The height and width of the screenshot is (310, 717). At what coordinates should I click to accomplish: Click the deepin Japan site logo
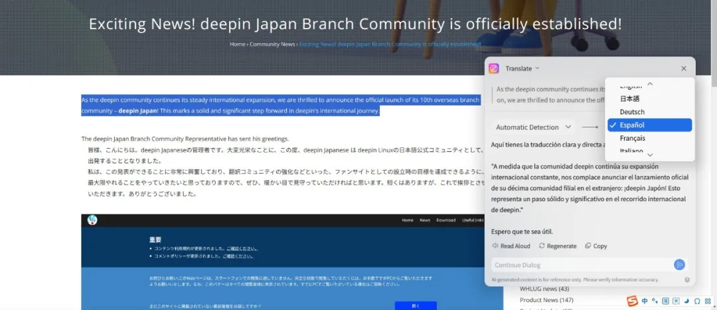tap(92, 220)
